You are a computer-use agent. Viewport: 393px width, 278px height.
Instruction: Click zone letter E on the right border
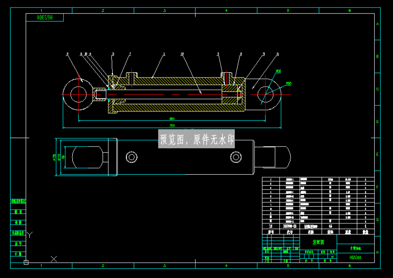[378, 155]
